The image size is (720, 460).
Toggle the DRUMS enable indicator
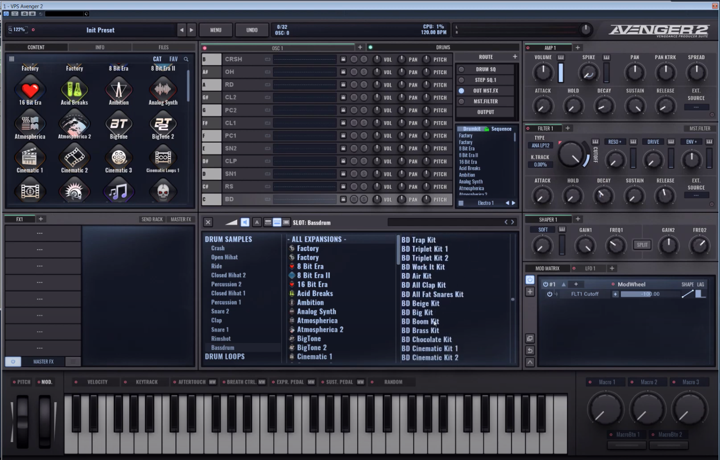(x=370, y=47)
